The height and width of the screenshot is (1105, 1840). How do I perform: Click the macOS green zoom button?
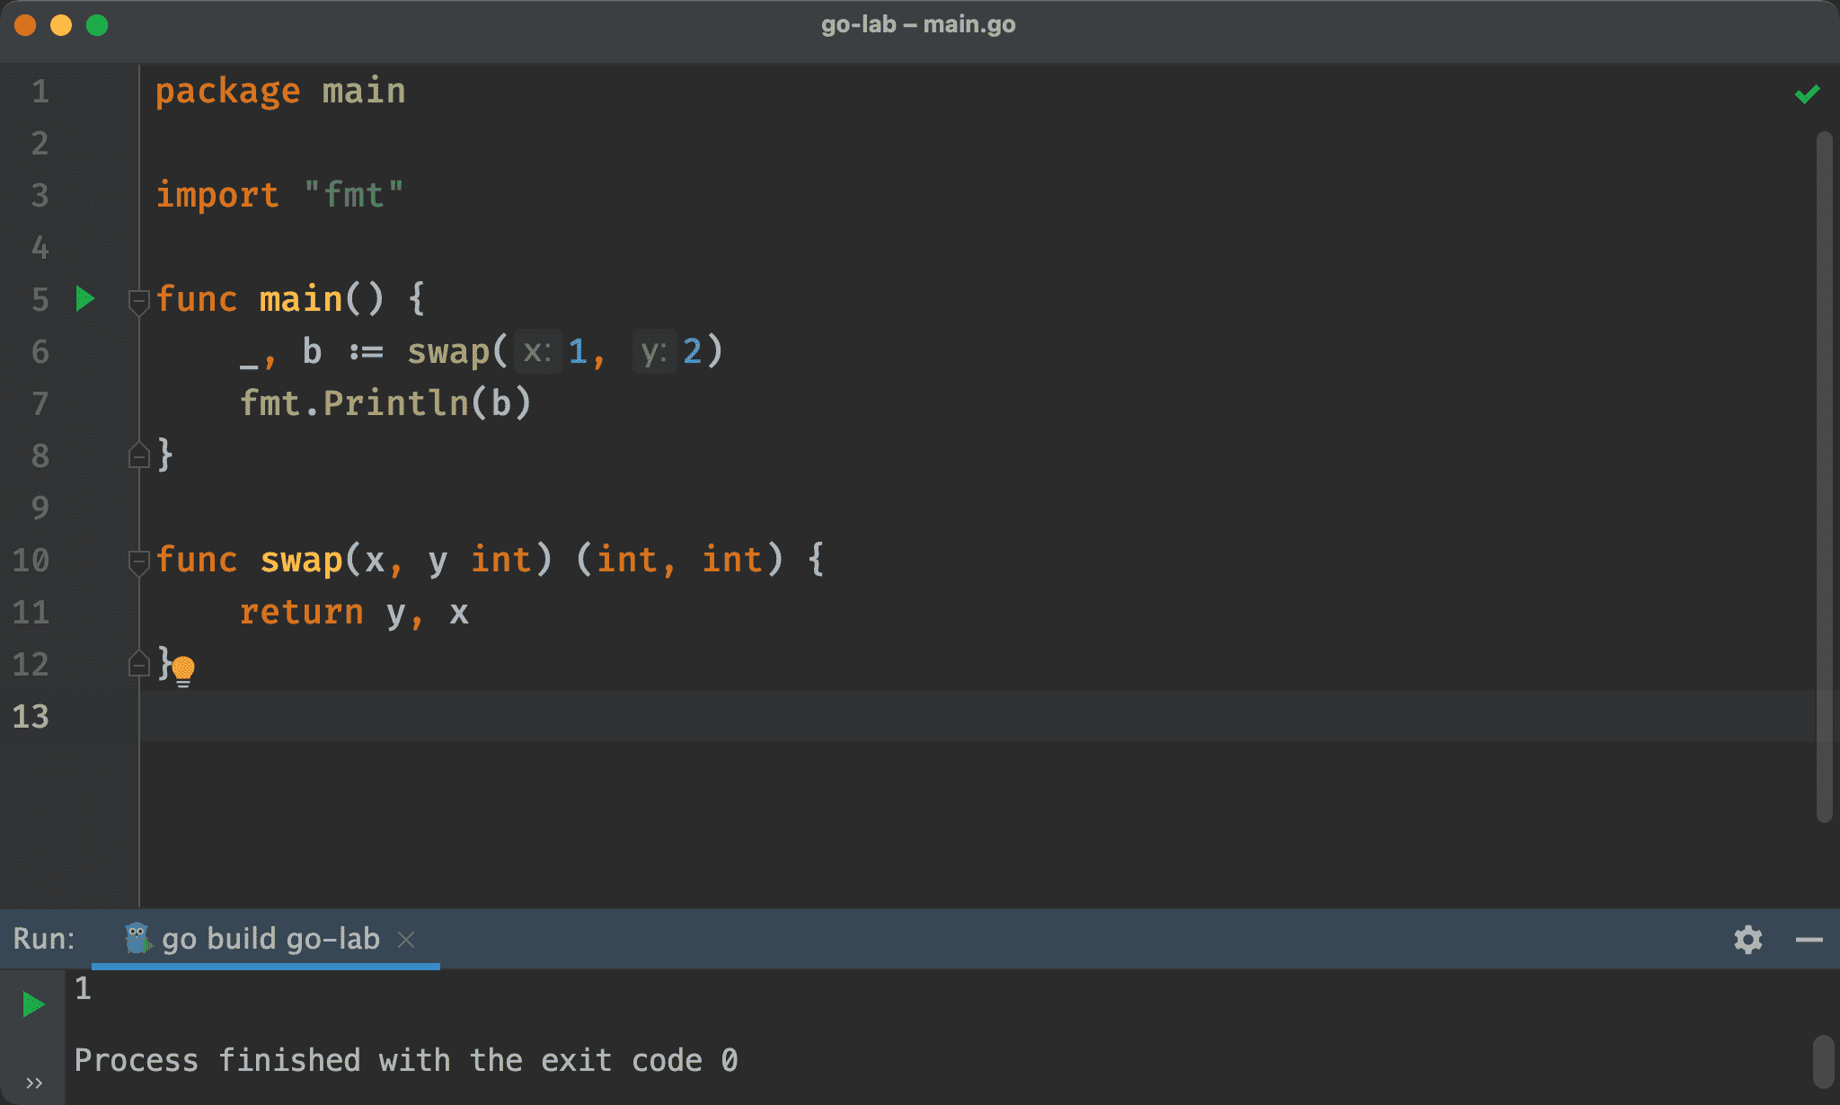pos(97,25)
